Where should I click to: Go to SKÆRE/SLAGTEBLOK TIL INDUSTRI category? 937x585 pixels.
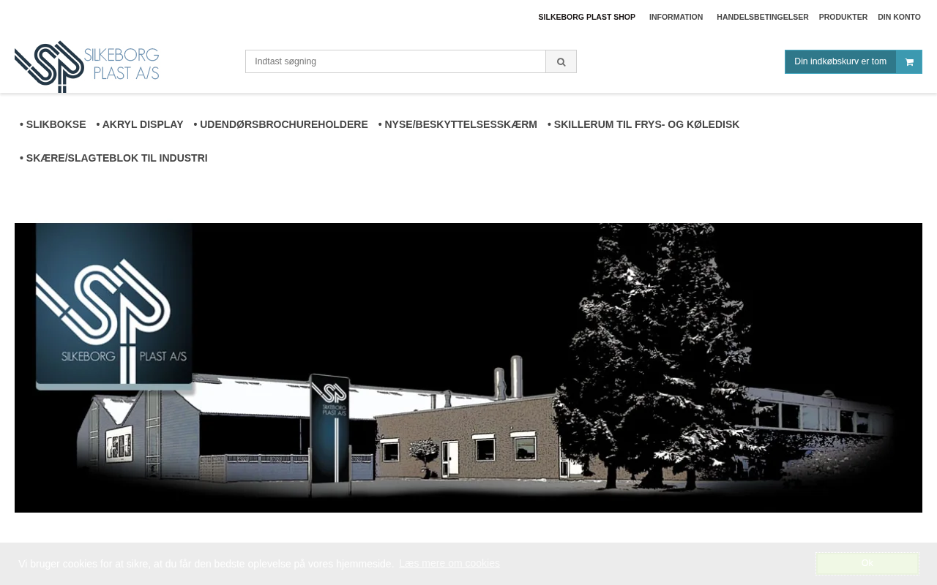(113, 158)
